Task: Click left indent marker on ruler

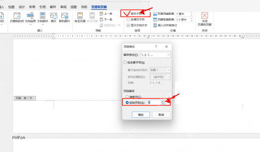Action: (x=54, y=38)
